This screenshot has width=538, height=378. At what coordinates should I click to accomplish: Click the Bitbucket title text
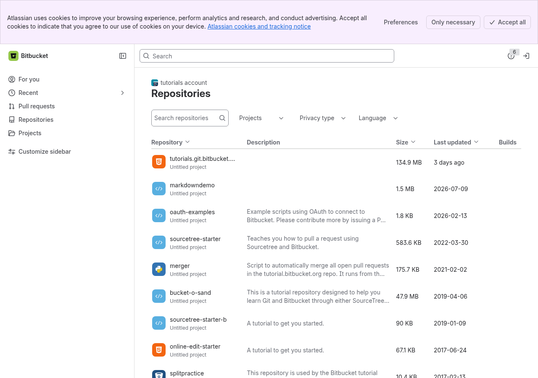pos(34,56)
